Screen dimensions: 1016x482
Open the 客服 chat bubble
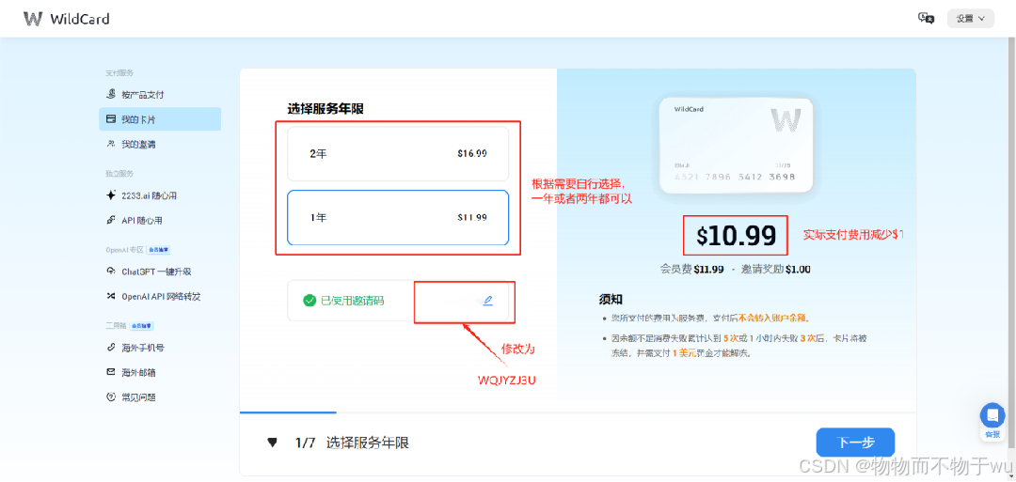pyautogui.click(x=992, y=416)
